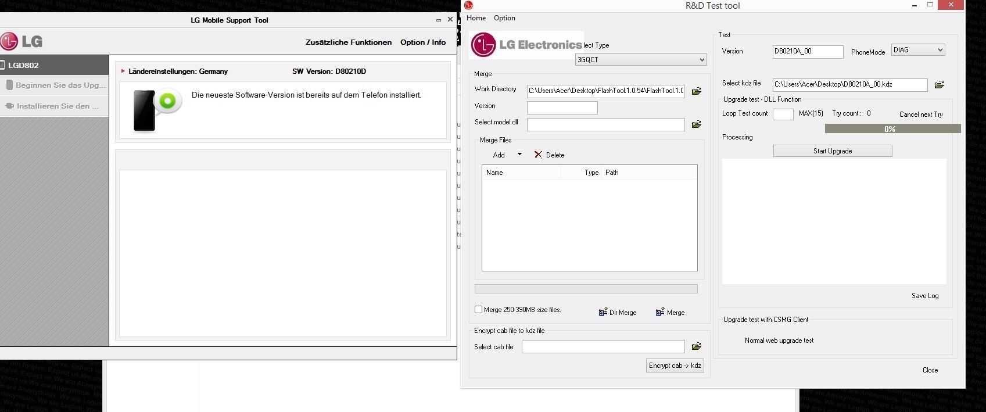Browse for kdz file folder icon
Viewport: 986px width, 412px height.
939,85
